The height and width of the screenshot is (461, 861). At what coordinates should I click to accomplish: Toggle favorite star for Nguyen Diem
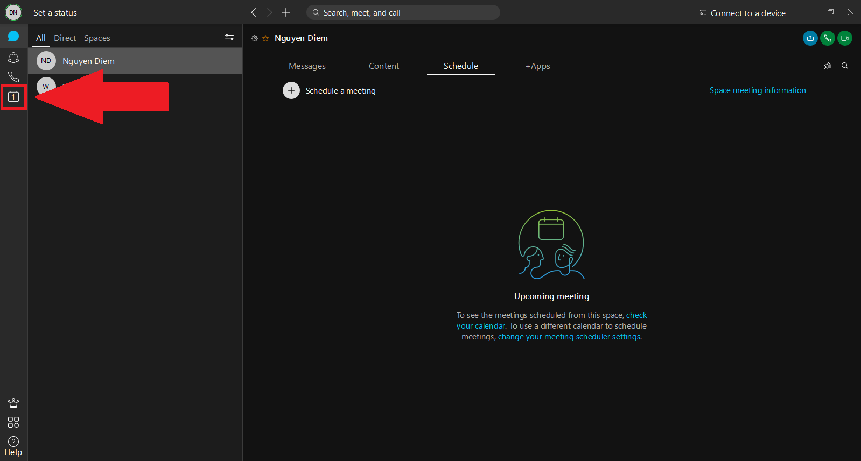coord(265,38)
